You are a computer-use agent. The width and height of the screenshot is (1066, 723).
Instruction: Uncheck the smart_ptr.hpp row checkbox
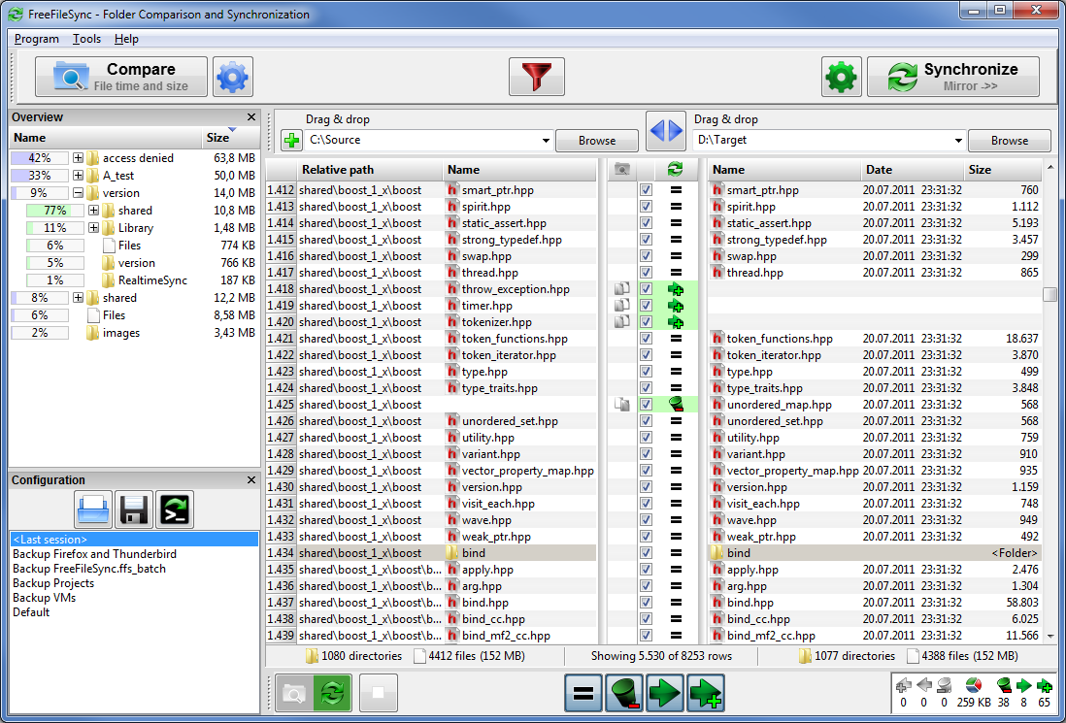click(646, 190)
